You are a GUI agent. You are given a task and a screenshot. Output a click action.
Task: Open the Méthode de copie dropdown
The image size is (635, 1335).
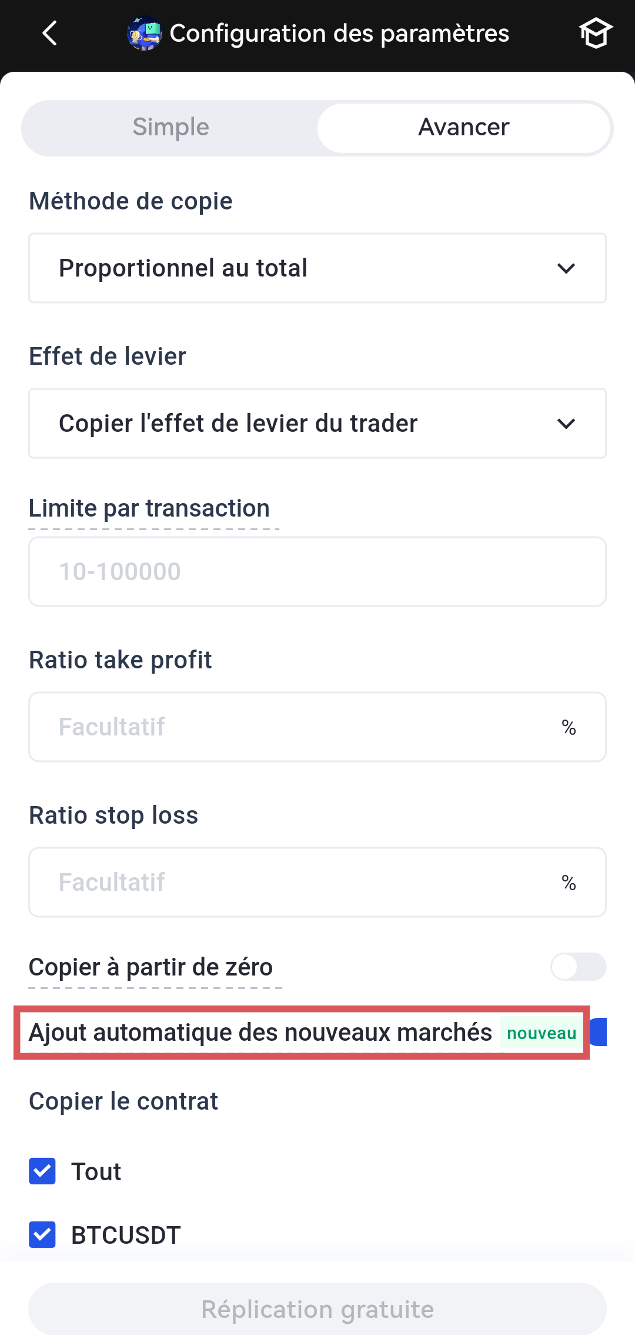pos(317,268)
